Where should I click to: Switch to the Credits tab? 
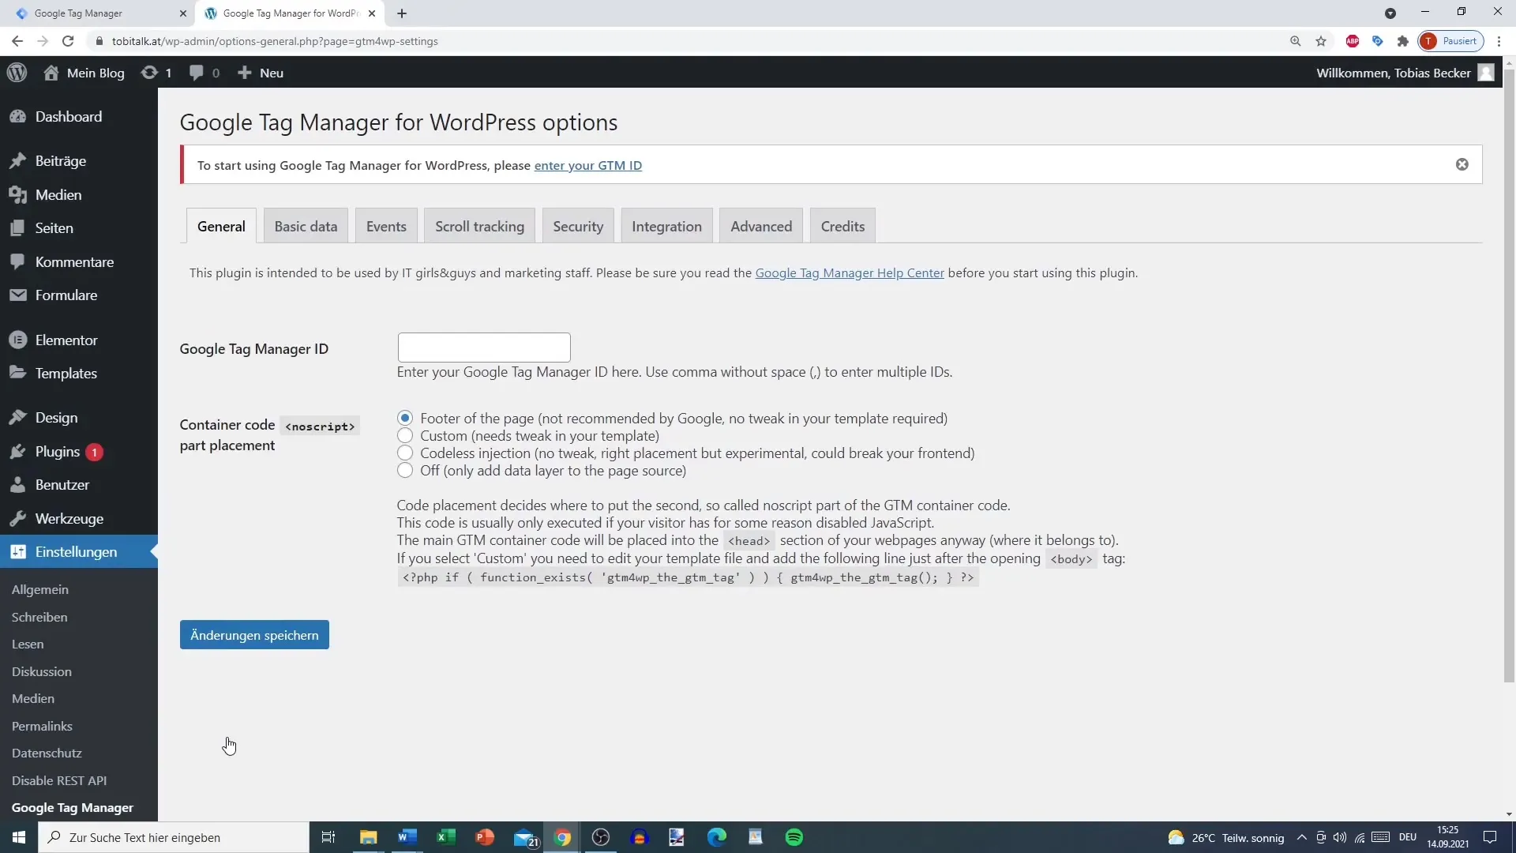(x=842, y=226)
